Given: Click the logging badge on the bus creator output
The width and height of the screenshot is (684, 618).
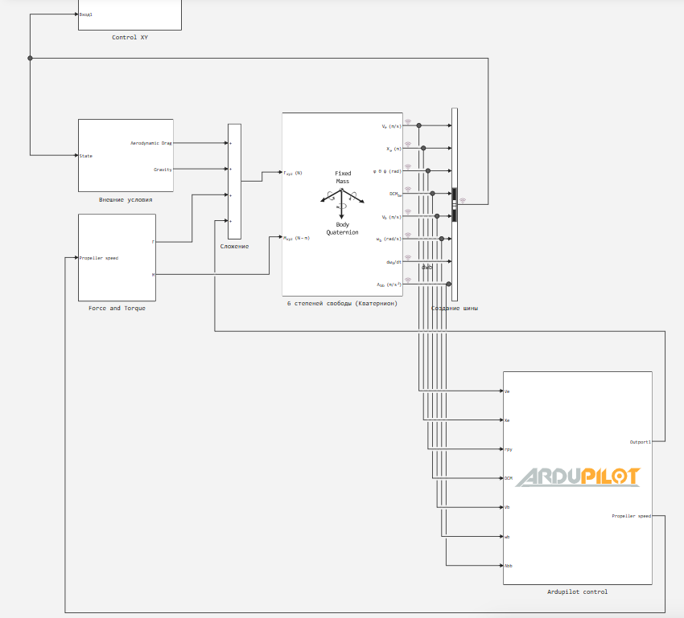Looking at the screenshot, I should (x=463, y=201).
